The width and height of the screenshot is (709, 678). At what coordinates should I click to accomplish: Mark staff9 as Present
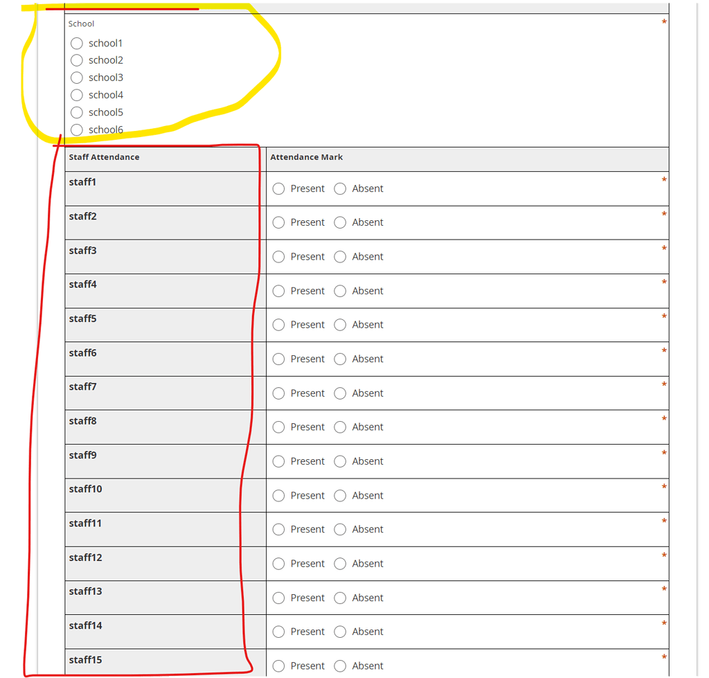[278, 461]
